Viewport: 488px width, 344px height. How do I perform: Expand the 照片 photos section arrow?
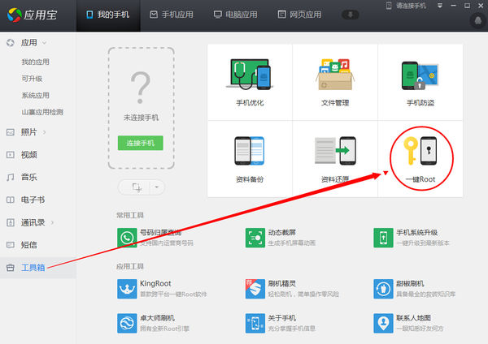[45, 132]
